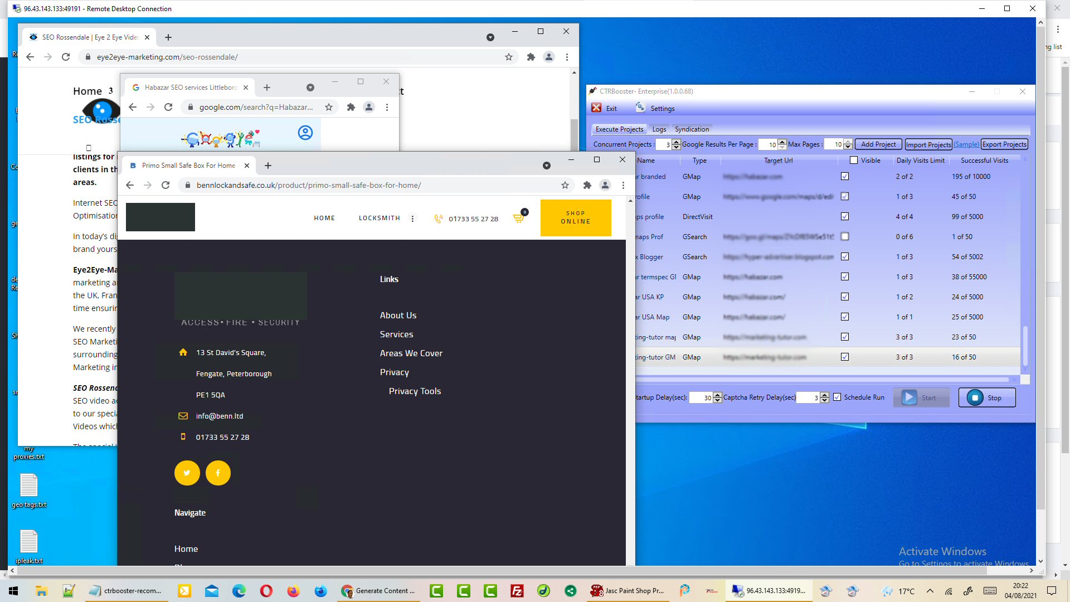Increase the Concurrent Projects spinner value
Image resolution: width=1070 pixels, height=602 pixels.
676,142
